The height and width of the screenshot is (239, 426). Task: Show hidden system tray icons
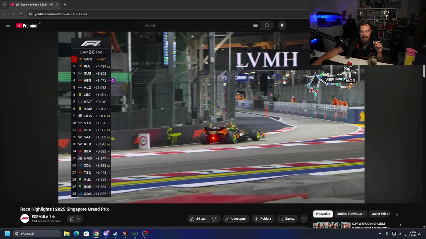click(x=380, y=234)
